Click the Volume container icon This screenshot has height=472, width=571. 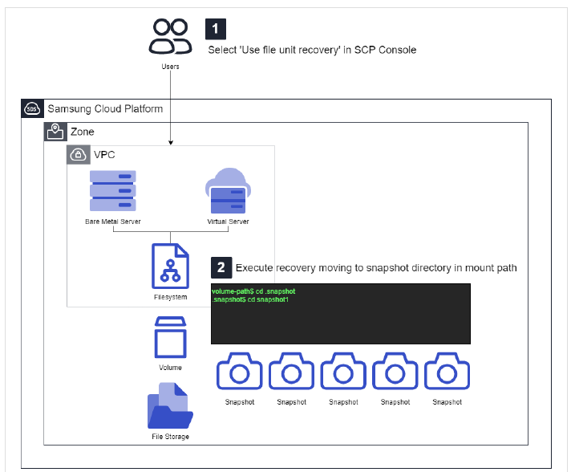pos(171,337)
